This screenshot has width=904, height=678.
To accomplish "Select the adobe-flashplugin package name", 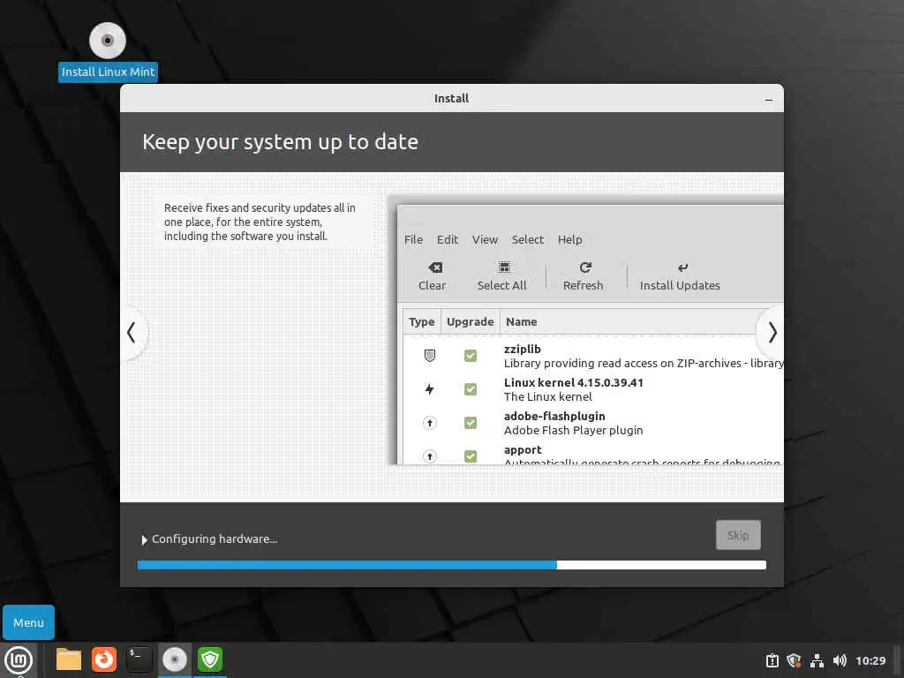I will pos(554,417).
